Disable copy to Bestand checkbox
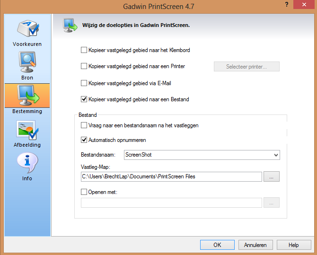317x255 pixels. [84, 99]
